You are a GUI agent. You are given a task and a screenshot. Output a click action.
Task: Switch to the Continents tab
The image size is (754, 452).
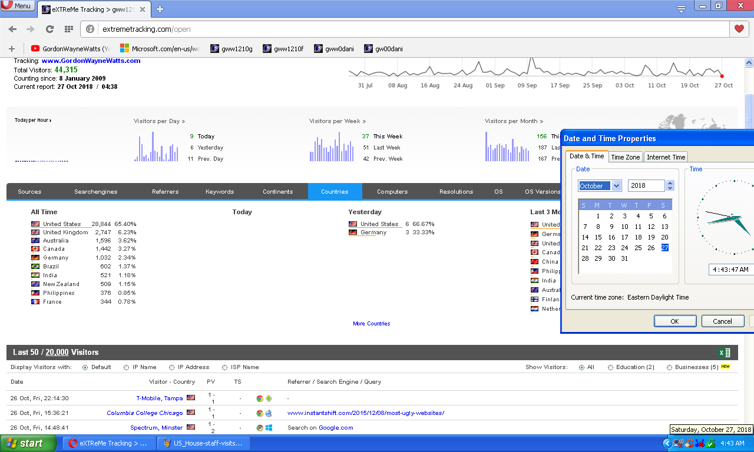(278, 192)
